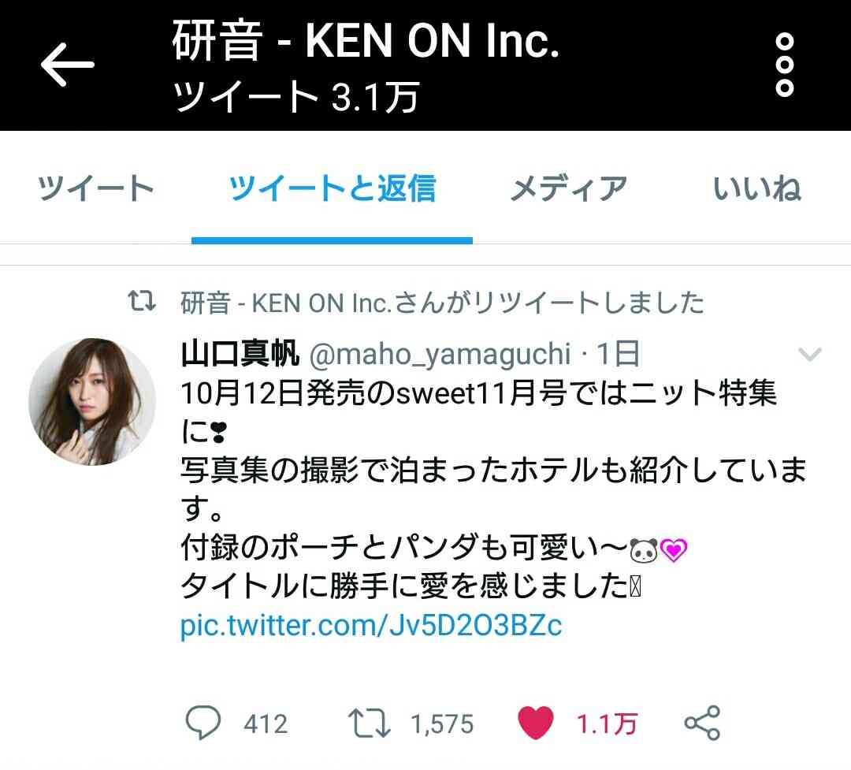Click the 研音 - KEN ON Inc. retweeted notice

coord(442,303)
